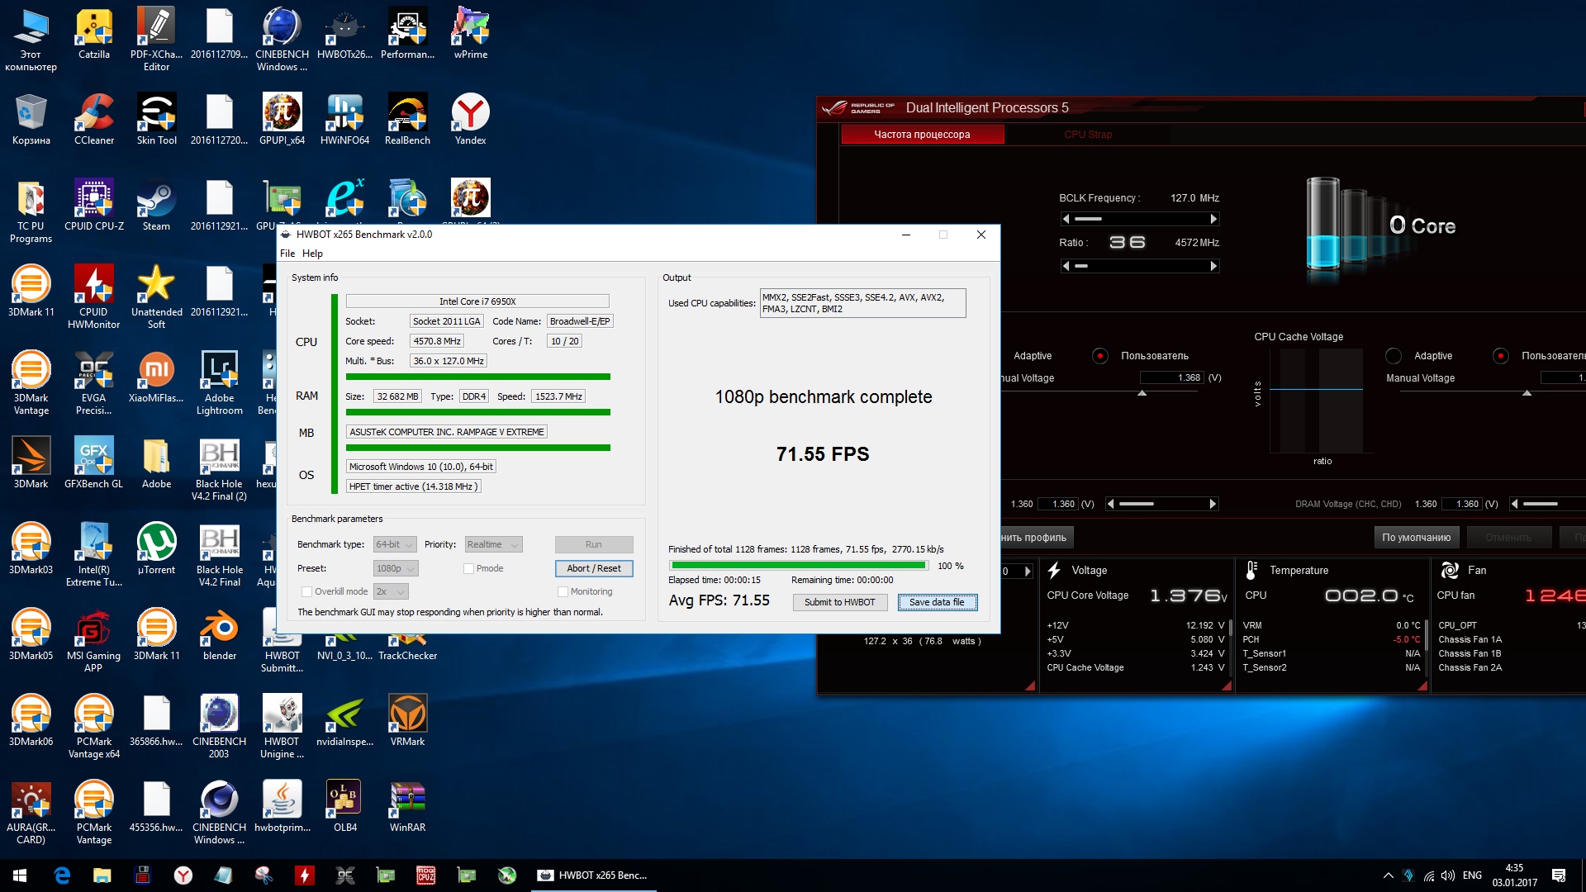Select Пользователь radio for CPU core voltage
Viewport: 1586px width, 892px height.
point(1099,356)
